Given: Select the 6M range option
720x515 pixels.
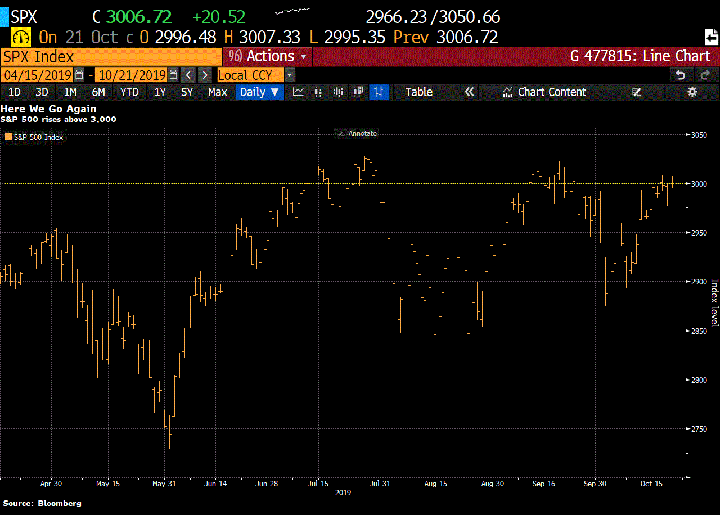Looking at the screenshot, I should [x=98, y=92].
